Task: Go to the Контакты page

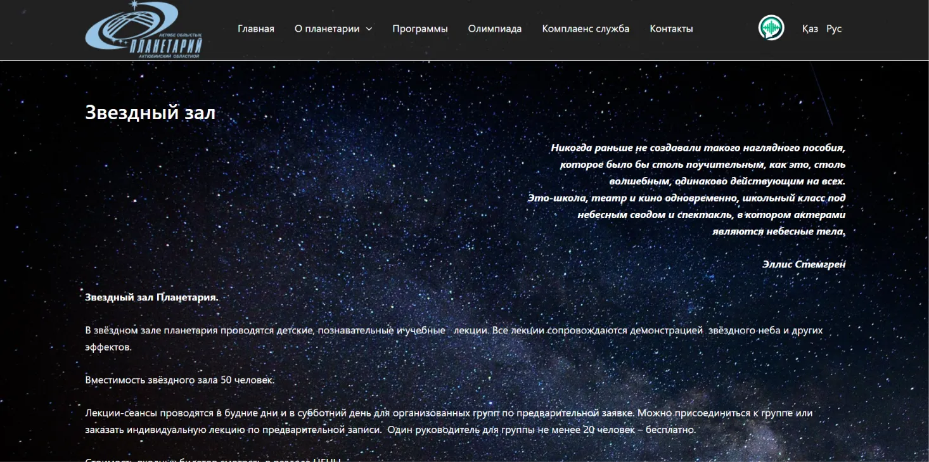Action: (x=672, y=29)
